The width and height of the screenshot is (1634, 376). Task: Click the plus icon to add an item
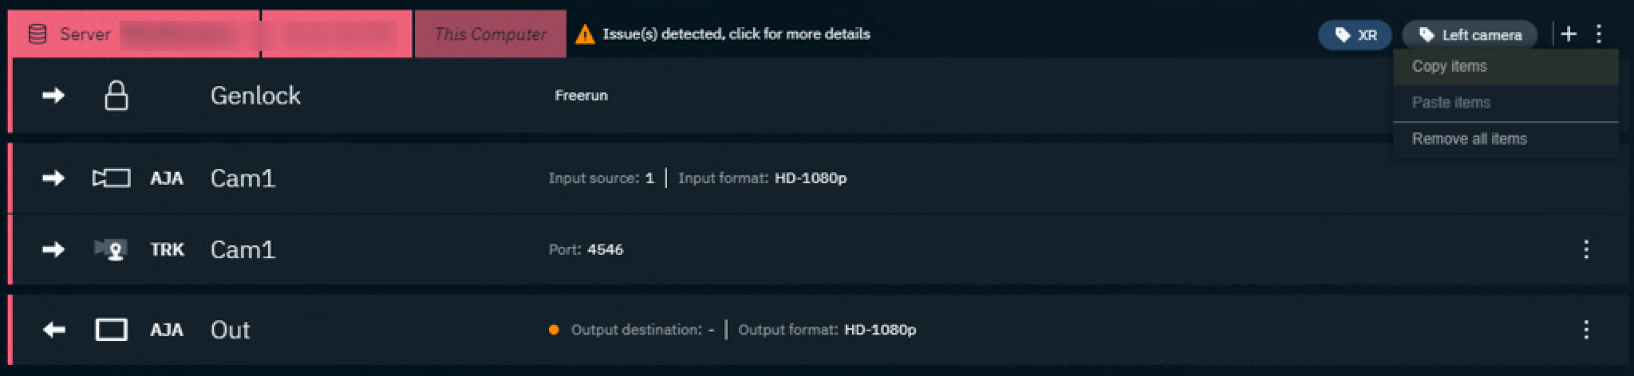1569,34
